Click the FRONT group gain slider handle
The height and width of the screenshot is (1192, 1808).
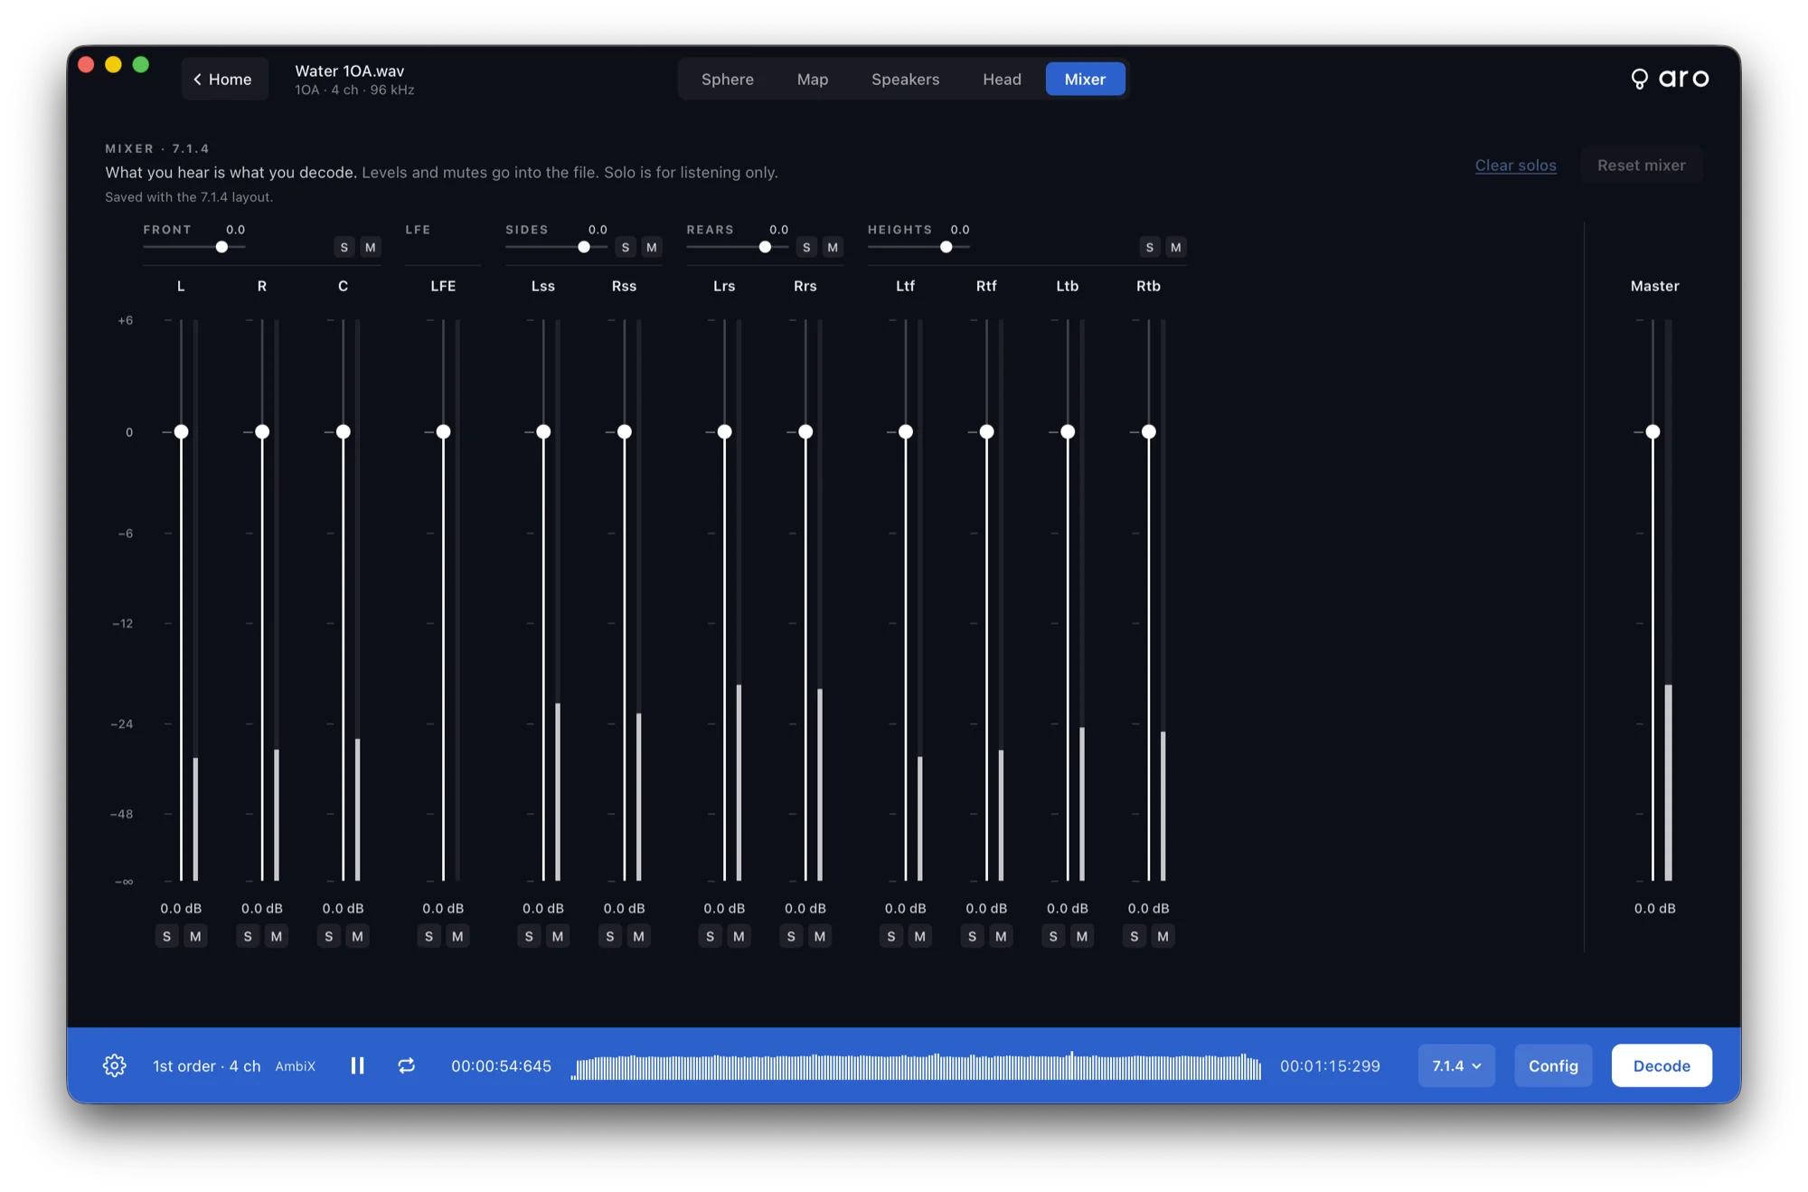(x=221, y=247)
